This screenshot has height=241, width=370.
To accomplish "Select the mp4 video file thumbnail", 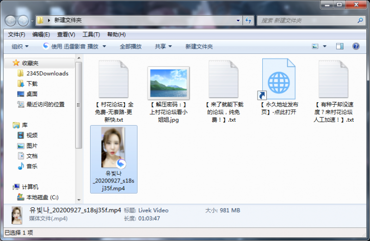I will pyautogui.click(x=113, y=147).
